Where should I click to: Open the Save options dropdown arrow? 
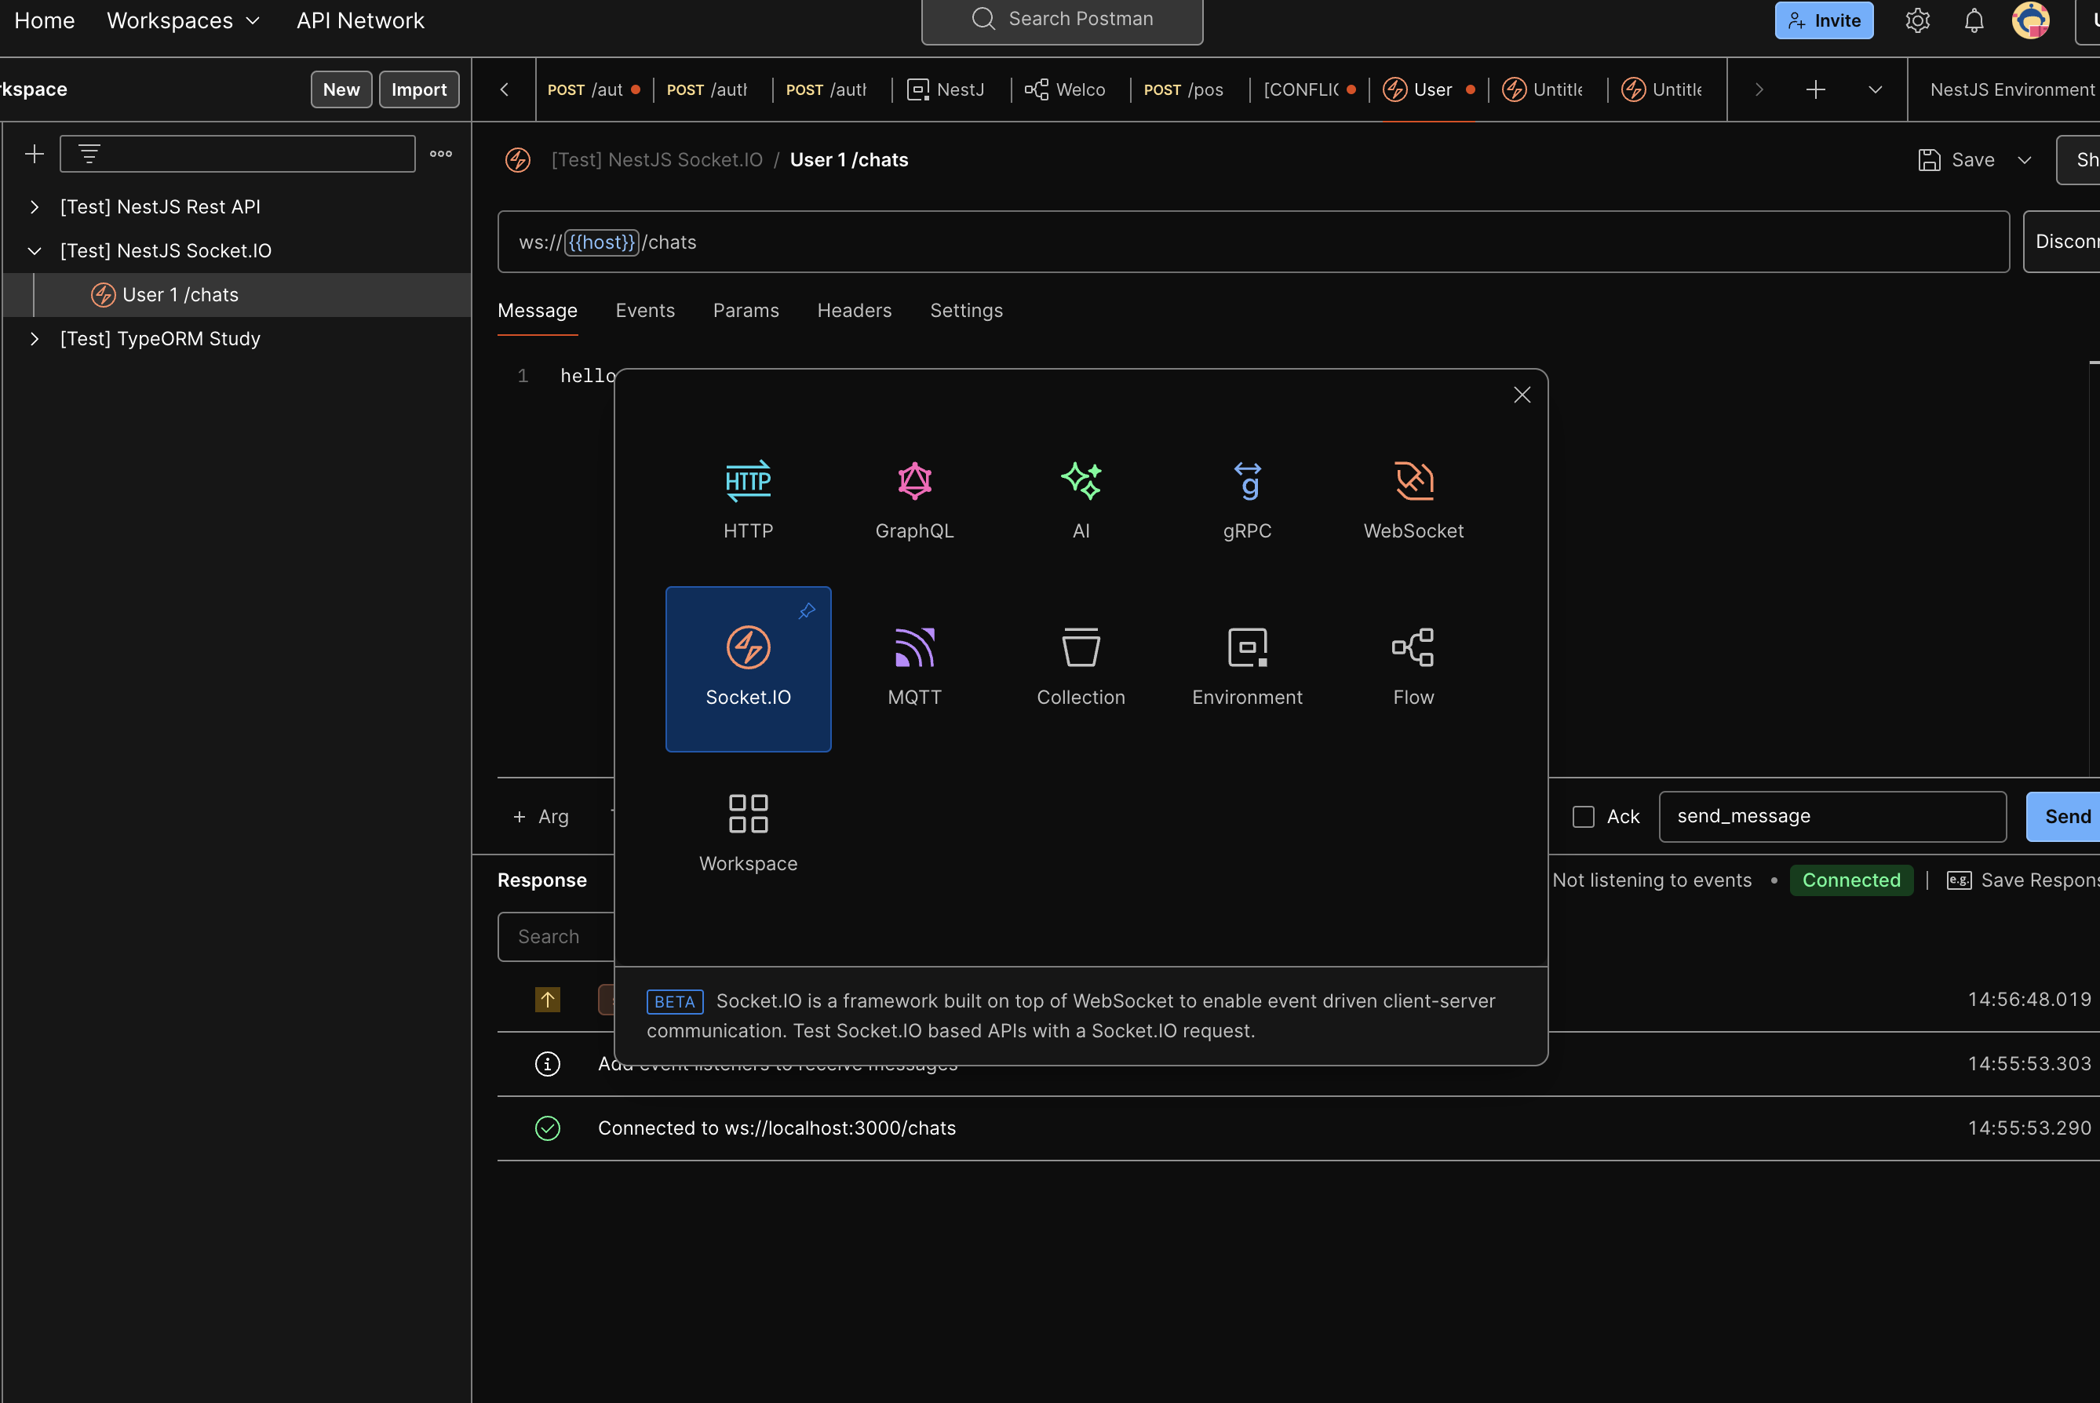coord(2024,160)
